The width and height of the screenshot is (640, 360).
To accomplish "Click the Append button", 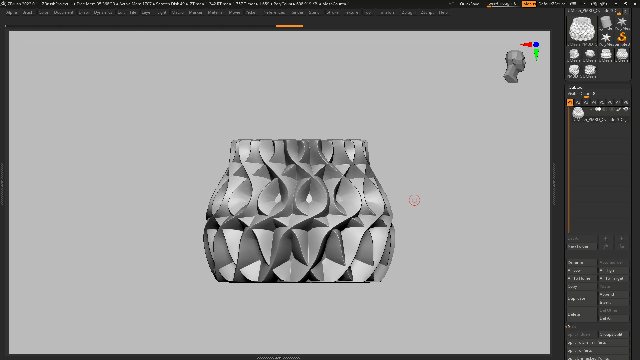I will pyautogui.click(x=614, y=294).
